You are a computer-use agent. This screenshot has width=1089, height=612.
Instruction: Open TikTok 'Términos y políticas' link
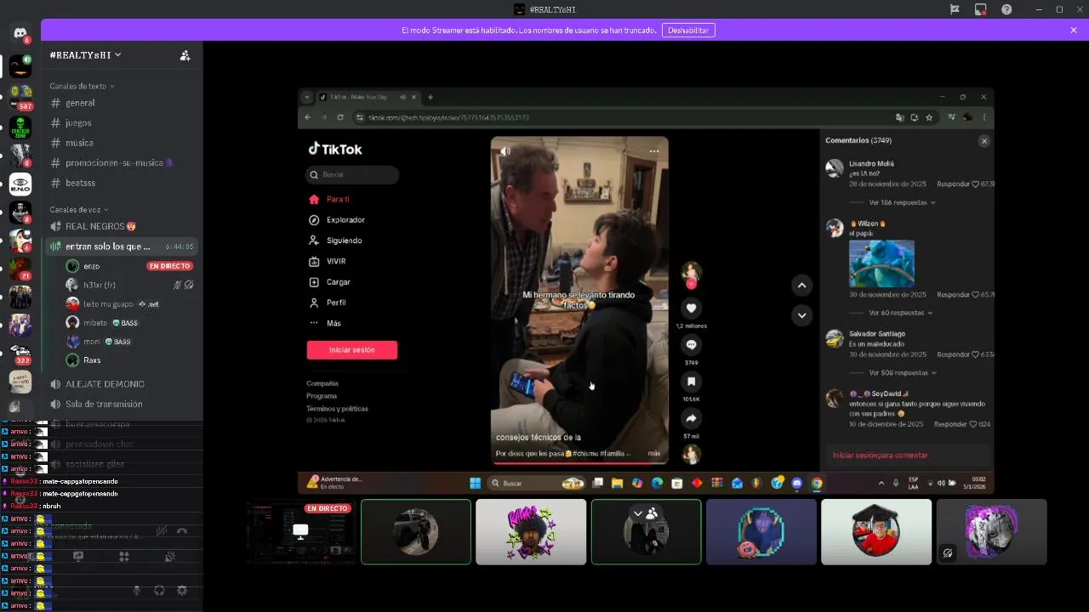pos(337,409)
